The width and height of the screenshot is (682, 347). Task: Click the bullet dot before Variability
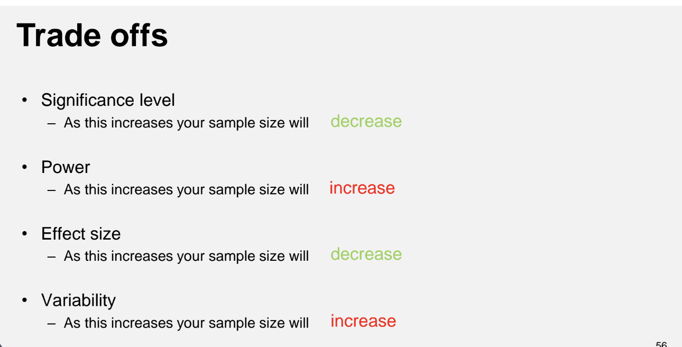point(24,300)
